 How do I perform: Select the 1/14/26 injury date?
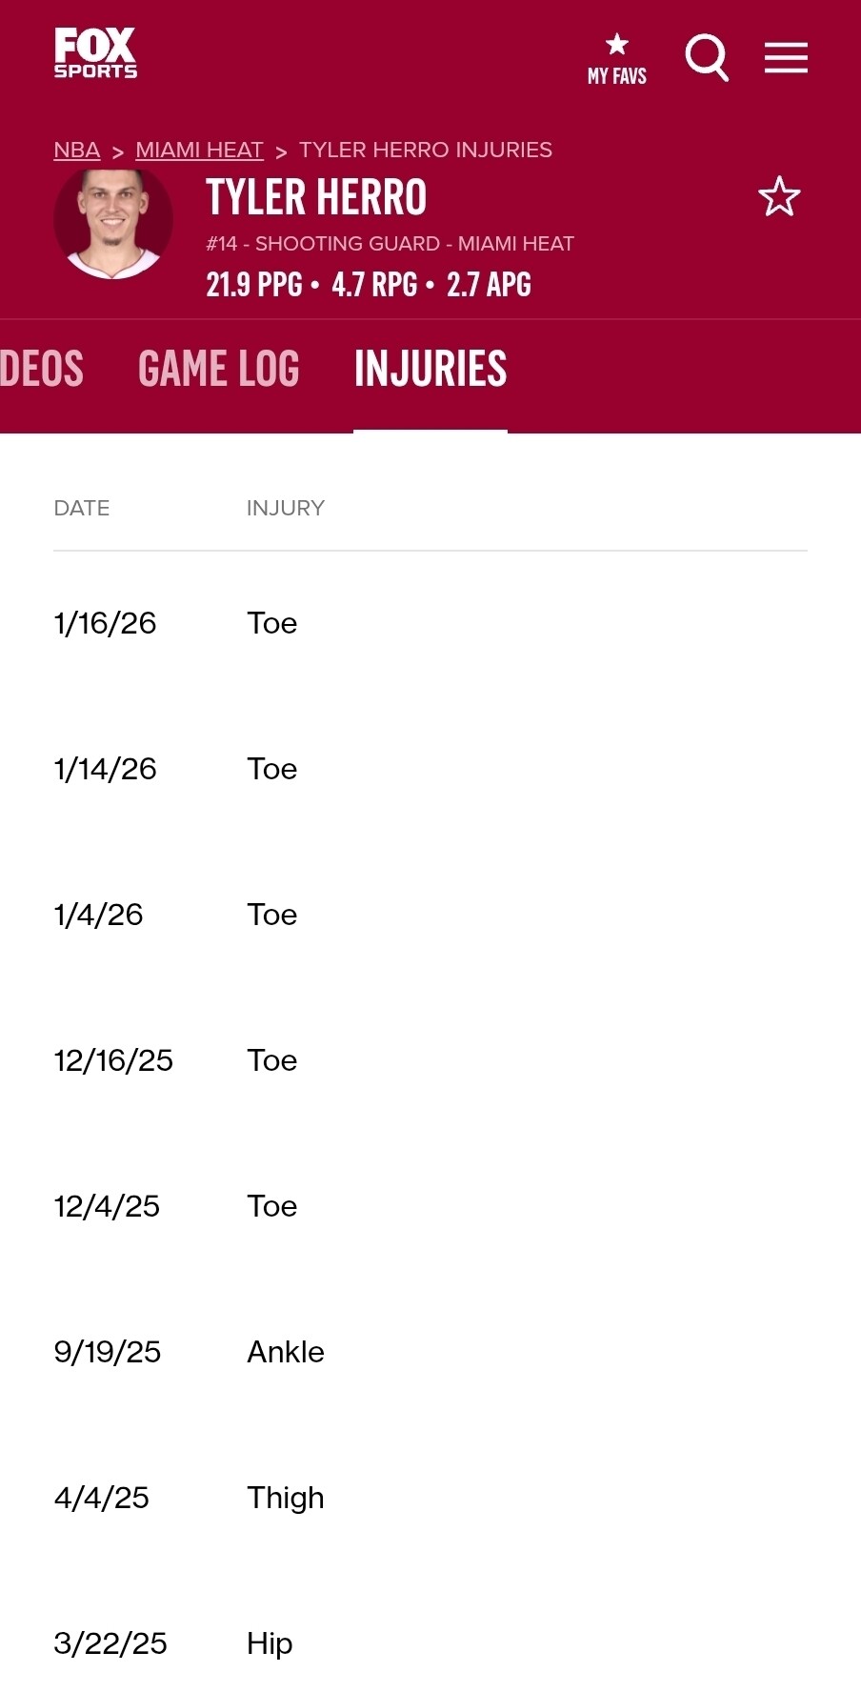pyautogui.click(x=106, y=769)
